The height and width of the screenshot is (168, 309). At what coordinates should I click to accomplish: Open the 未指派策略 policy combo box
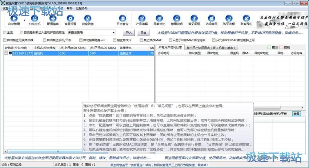click(91, 33)
